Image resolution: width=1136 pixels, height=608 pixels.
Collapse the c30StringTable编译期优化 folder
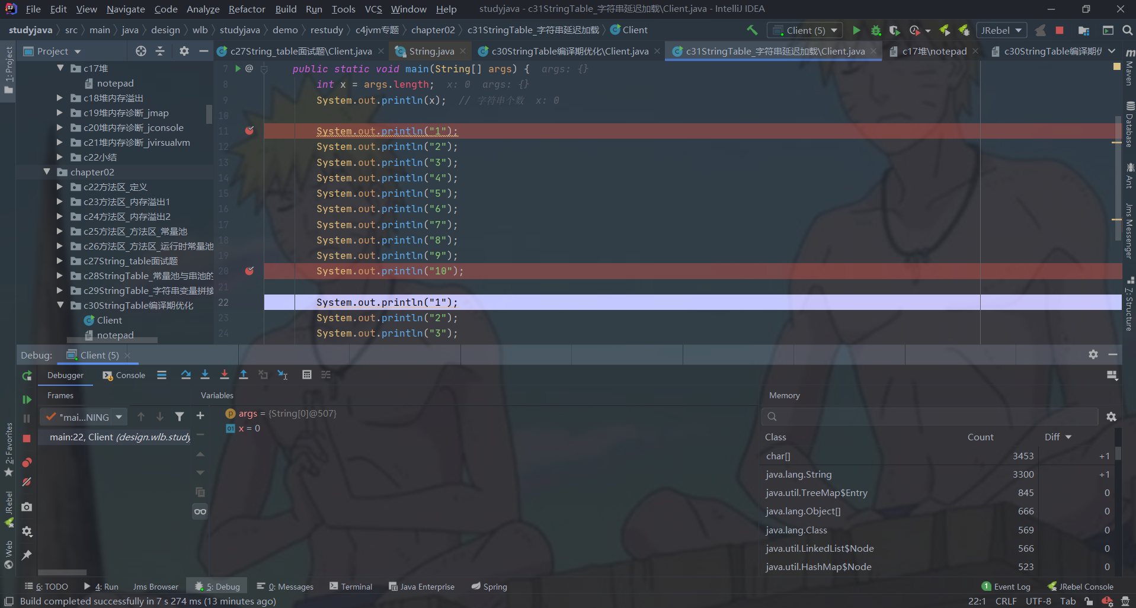pos(59,305)
